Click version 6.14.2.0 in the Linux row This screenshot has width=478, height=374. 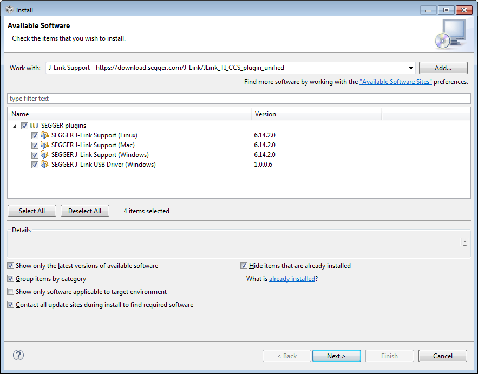click(265, 135)
